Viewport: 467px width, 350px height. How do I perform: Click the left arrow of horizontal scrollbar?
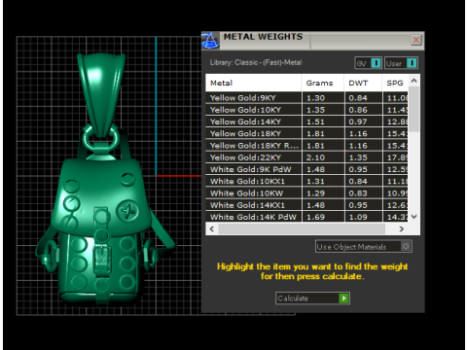(212, 229)
